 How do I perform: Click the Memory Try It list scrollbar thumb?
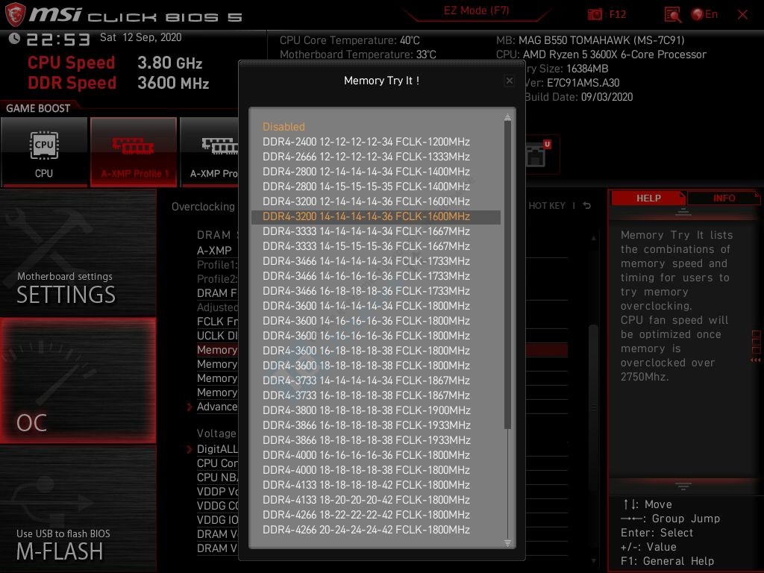pos(507,275)
